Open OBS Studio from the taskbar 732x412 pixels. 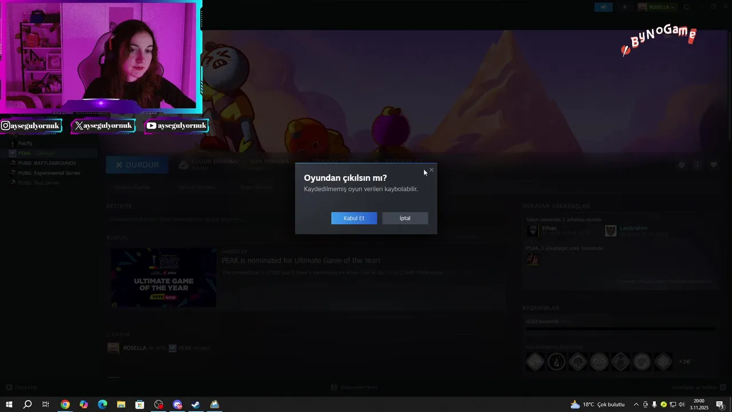click(158, 405)
